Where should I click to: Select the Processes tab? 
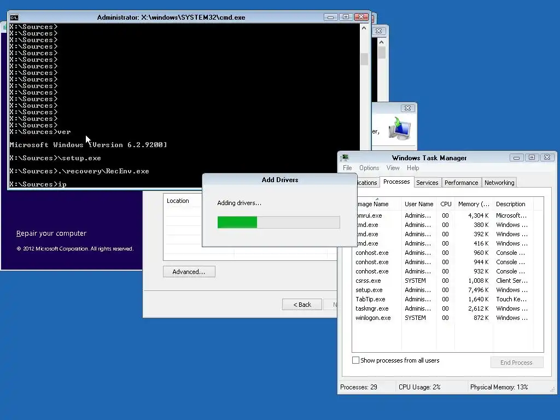(396, 182)
